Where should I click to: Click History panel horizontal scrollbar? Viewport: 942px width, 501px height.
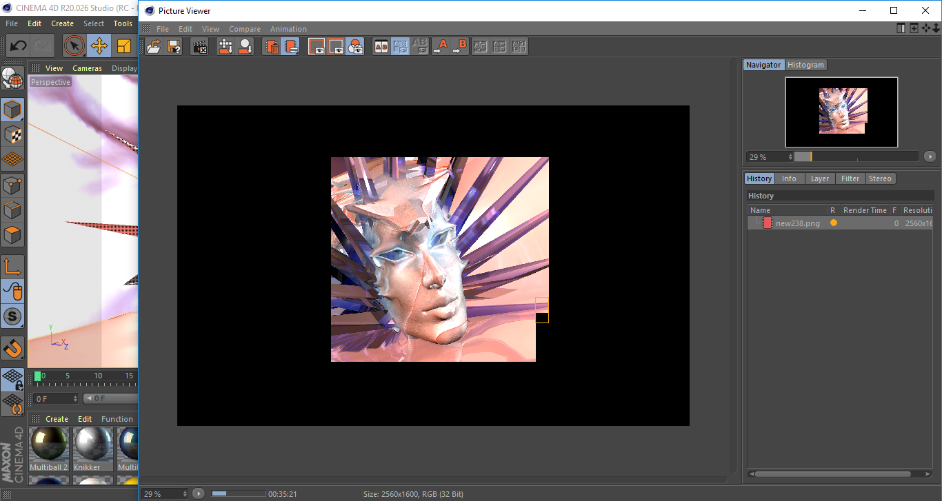pyautogui.click(x=832, y=474)
